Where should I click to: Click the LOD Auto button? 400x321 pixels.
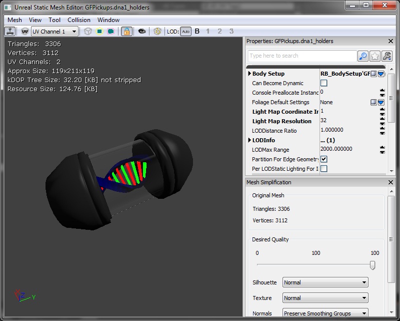tap(185, 31)
